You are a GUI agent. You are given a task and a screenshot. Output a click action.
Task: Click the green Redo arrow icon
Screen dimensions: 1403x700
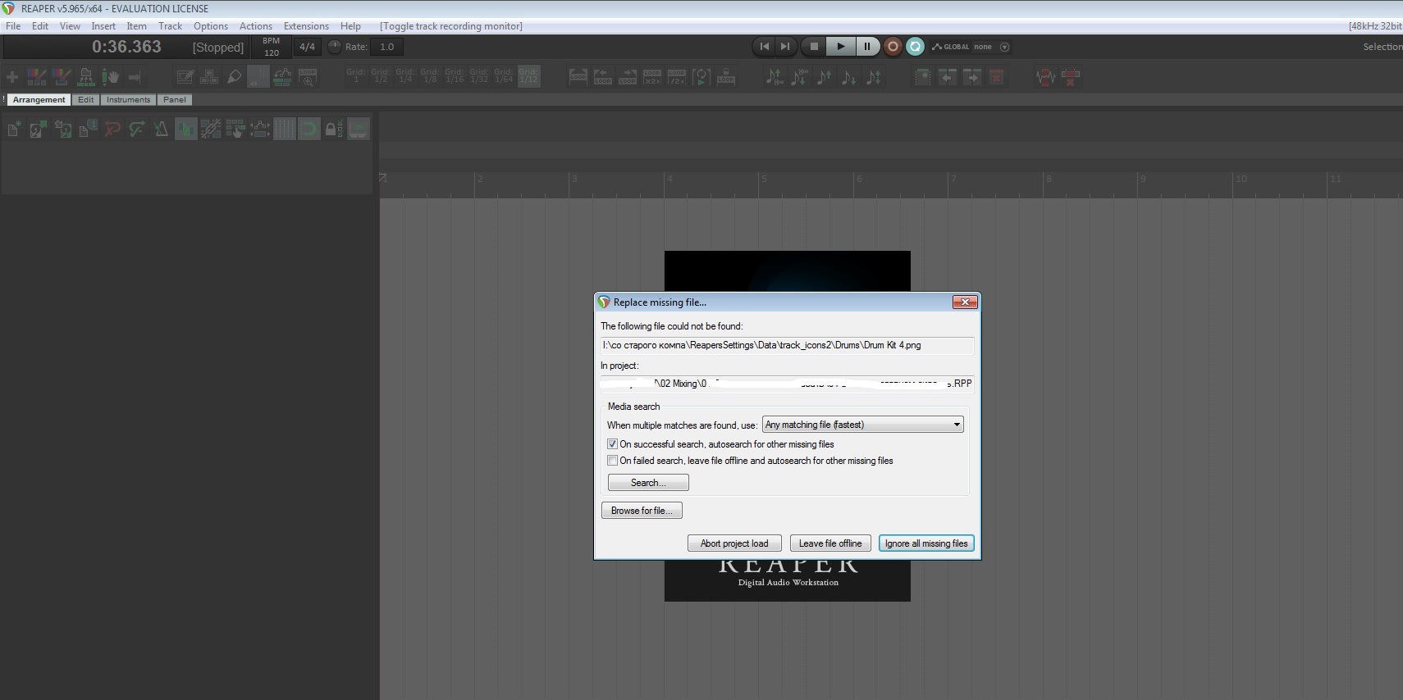pyautogui.click(x=137, y=129)
